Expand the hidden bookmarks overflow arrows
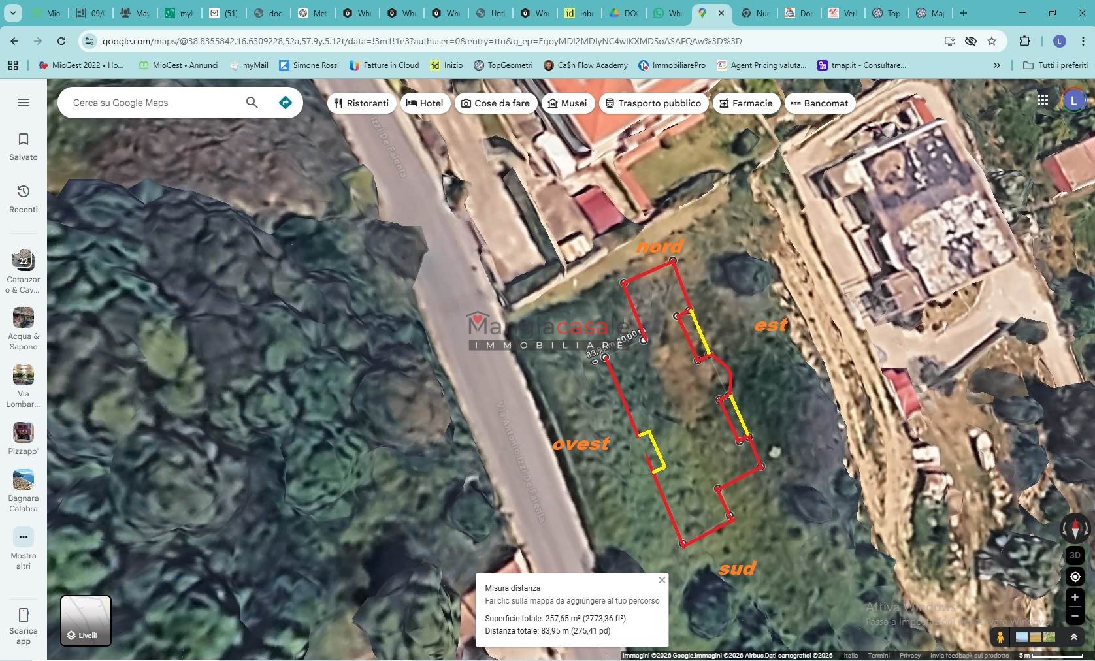The width and height of the screenshot is (1095, 661). [x=996, y=65]
